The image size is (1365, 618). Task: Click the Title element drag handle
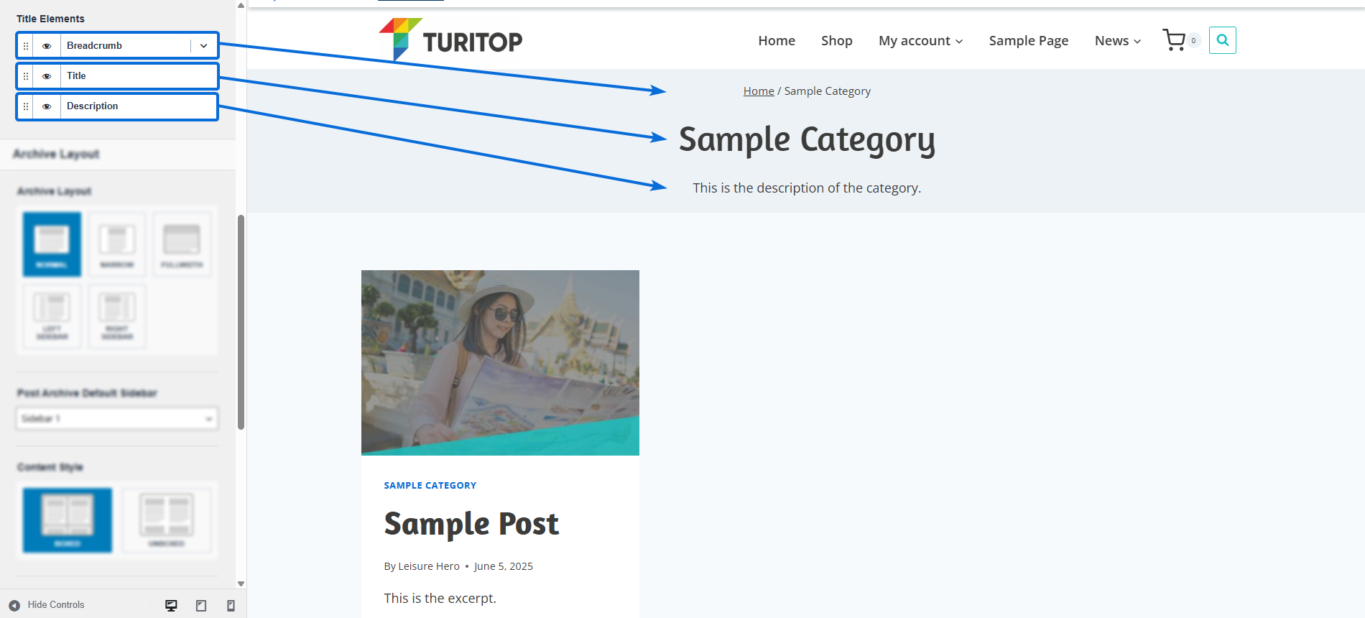point(26,76)
